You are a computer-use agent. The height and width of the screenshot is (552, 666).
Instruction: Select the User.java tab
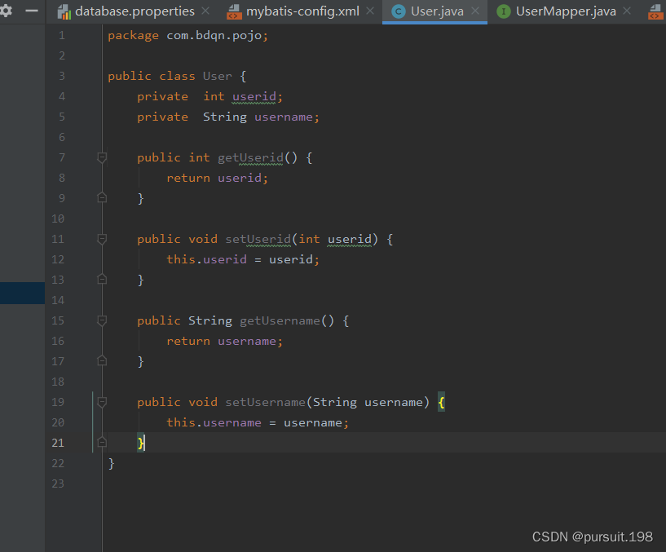coord(437,11)
